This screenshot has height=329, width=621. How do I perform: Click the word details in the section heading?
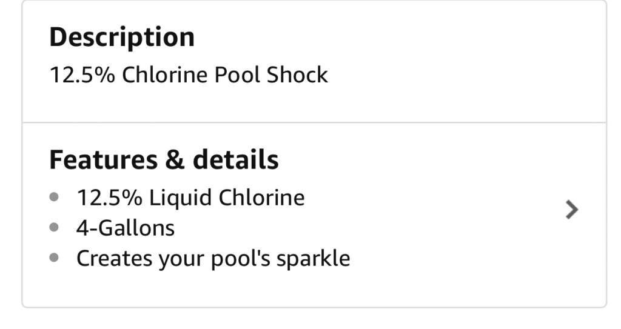tap(236, 159)
